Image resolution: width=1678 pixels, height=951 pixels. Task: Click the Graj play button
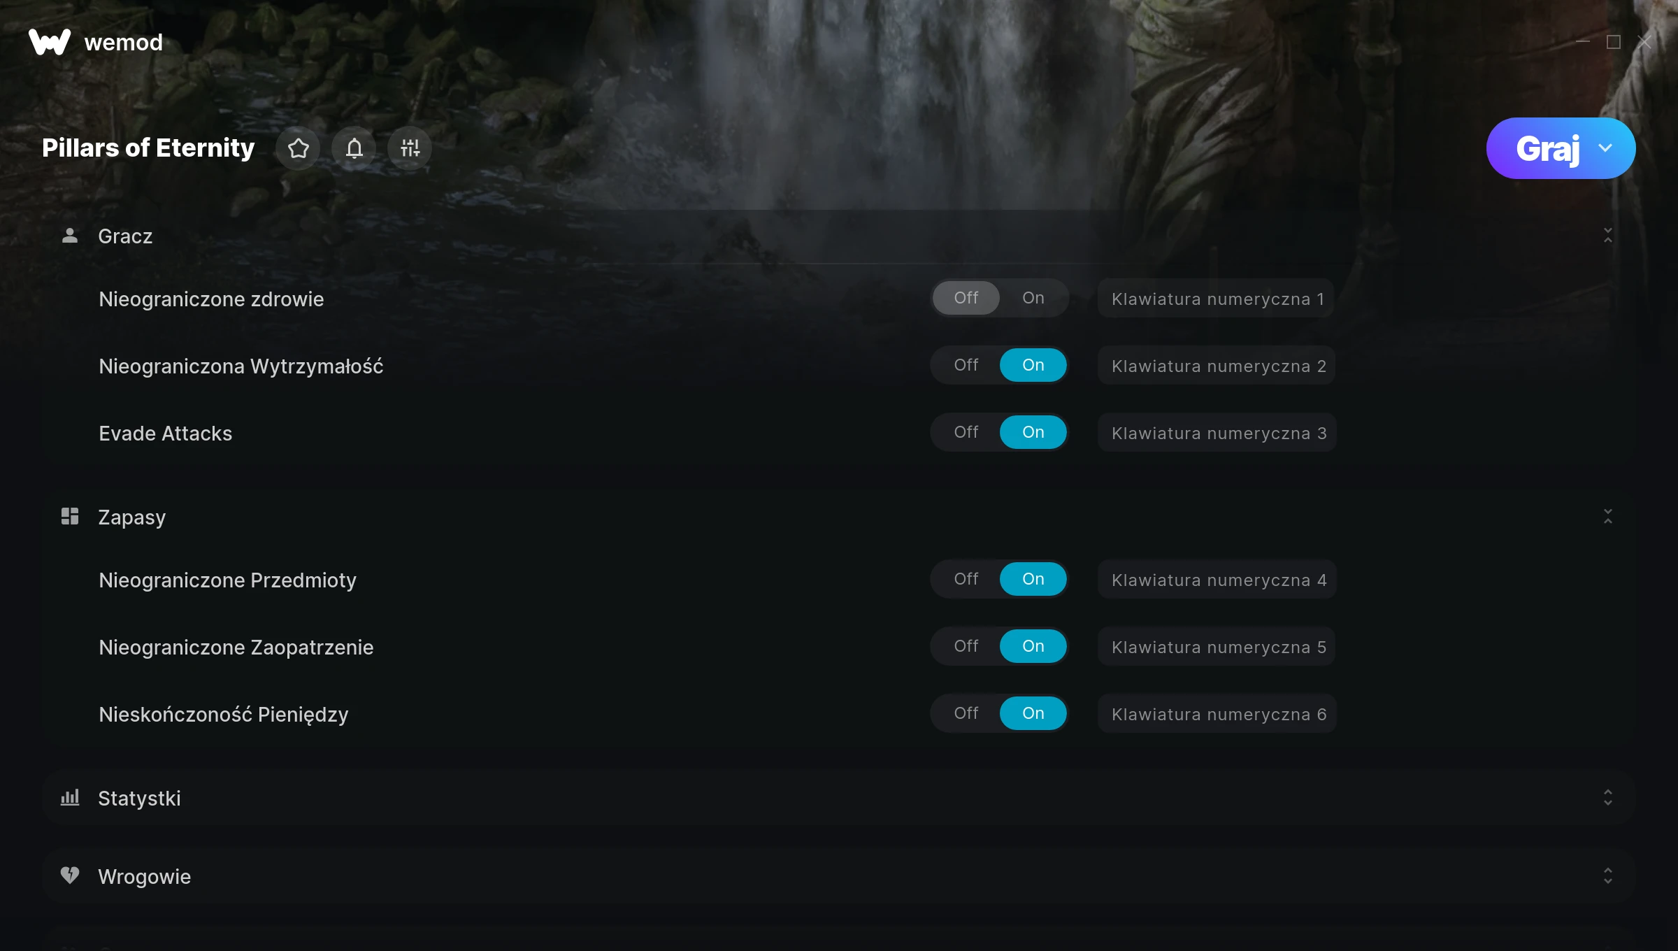click(1547, 148)
